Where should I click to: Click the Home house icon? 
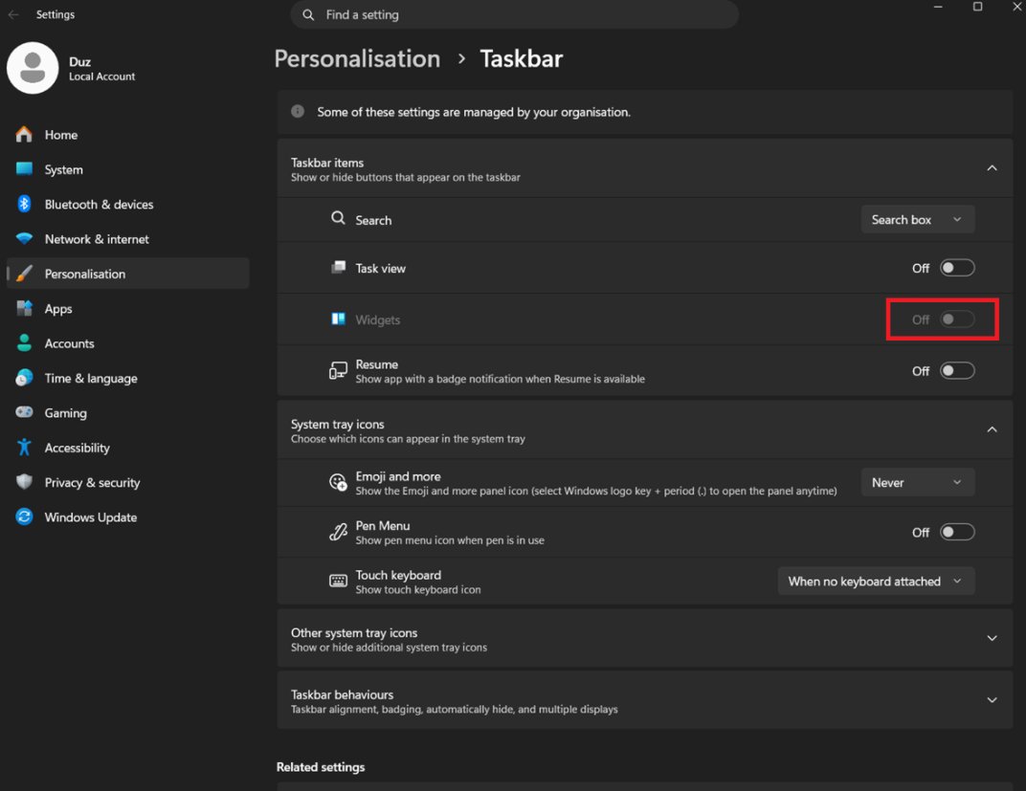click(24, 135)
